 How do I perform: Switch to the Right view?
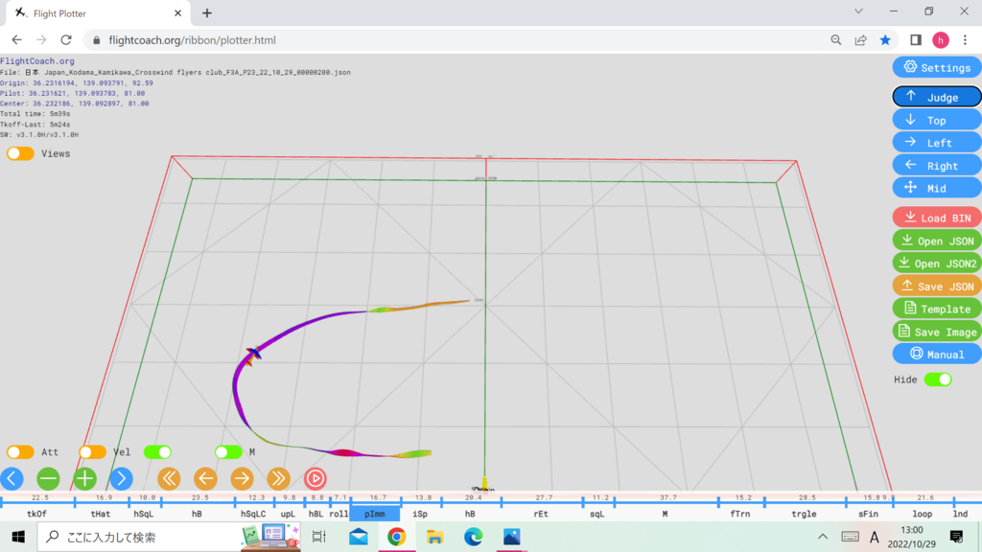(937, 166)
